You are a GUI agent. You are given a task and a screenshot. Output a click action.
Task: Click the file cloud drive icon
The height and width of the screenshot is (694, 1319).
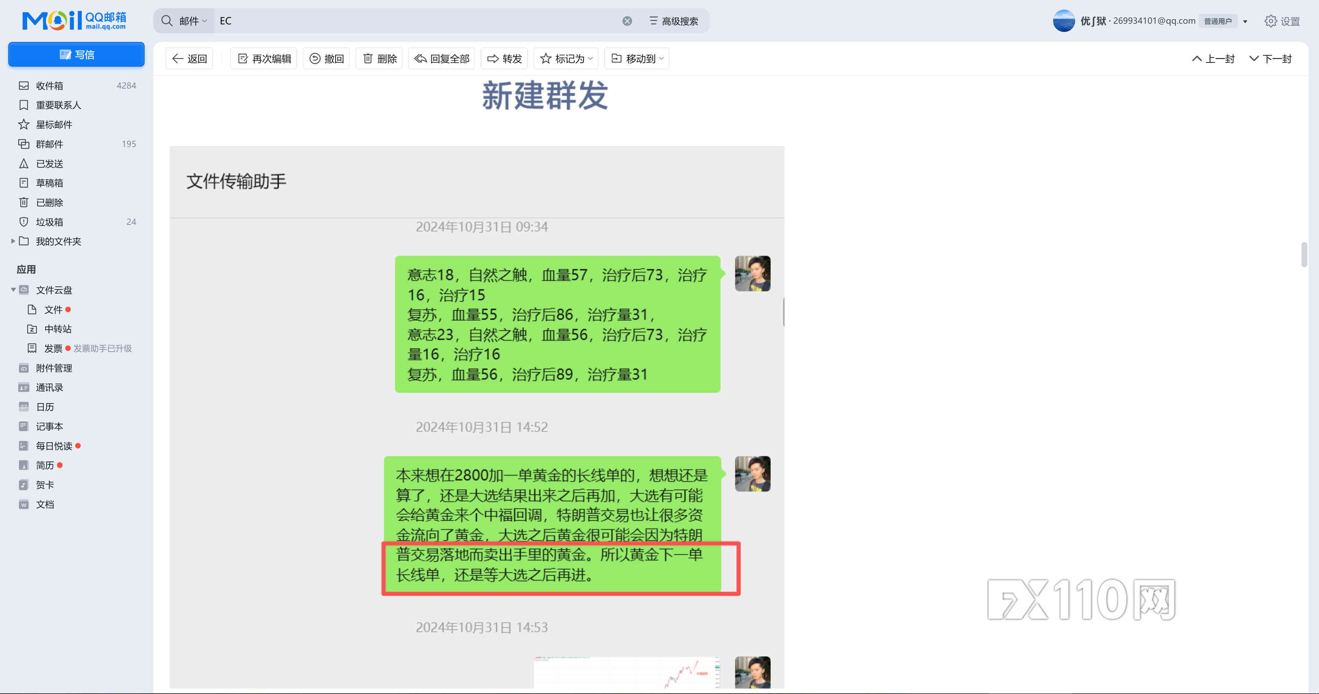click(24, 290)
